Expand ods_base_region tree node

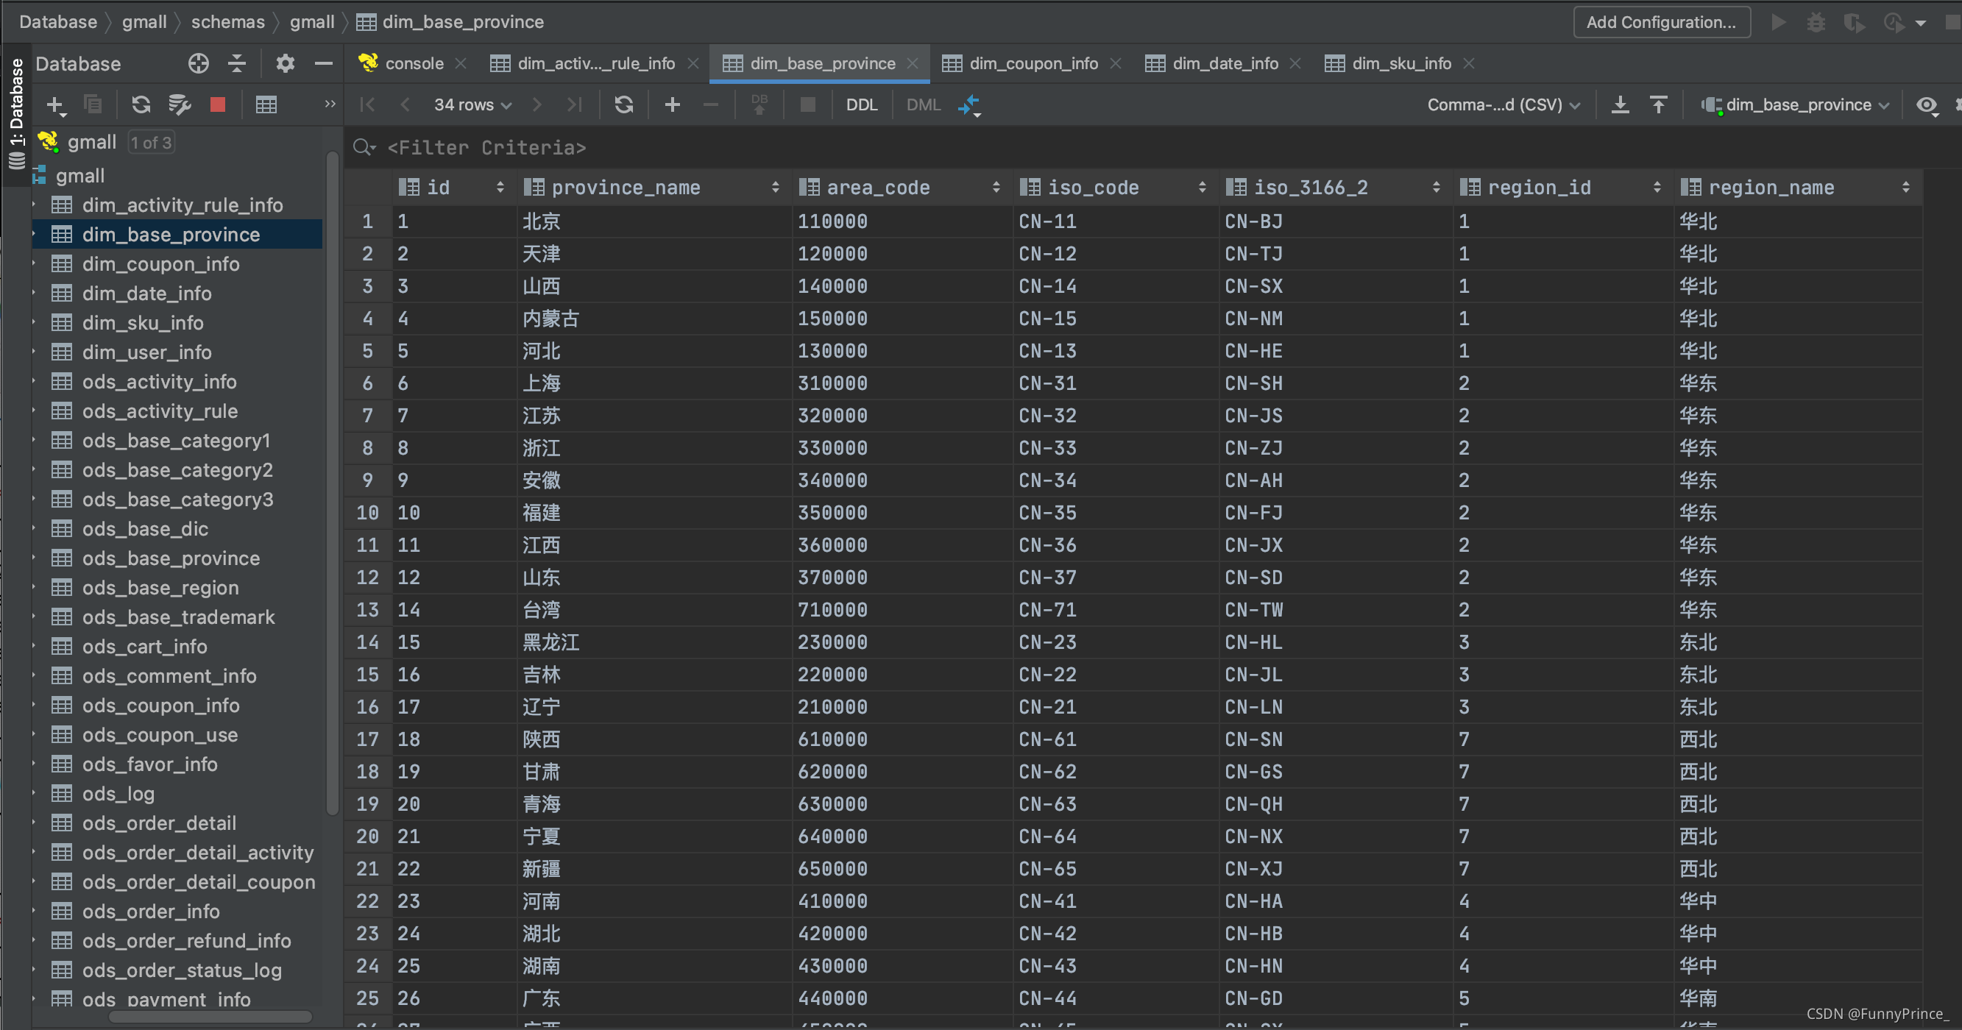[x=34, y=588]
